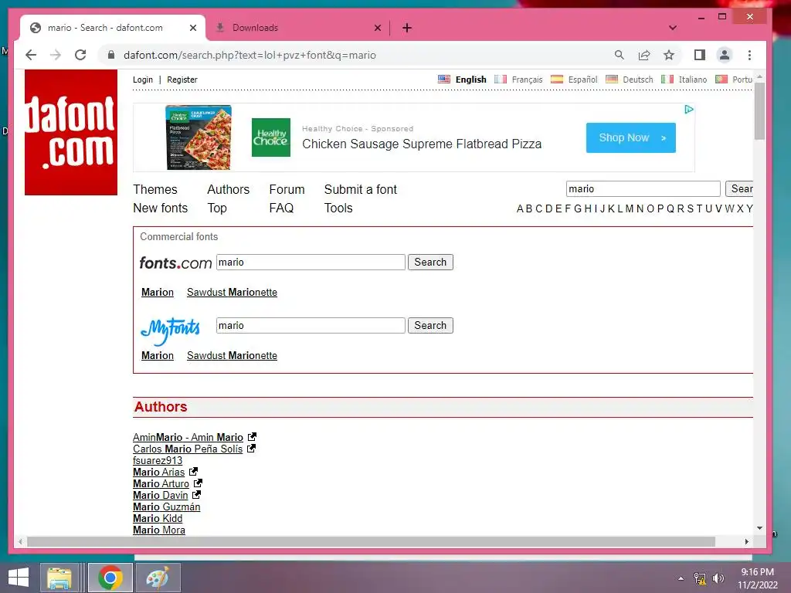
Task: Click the padlock site info icon
Action: [111, 55]
